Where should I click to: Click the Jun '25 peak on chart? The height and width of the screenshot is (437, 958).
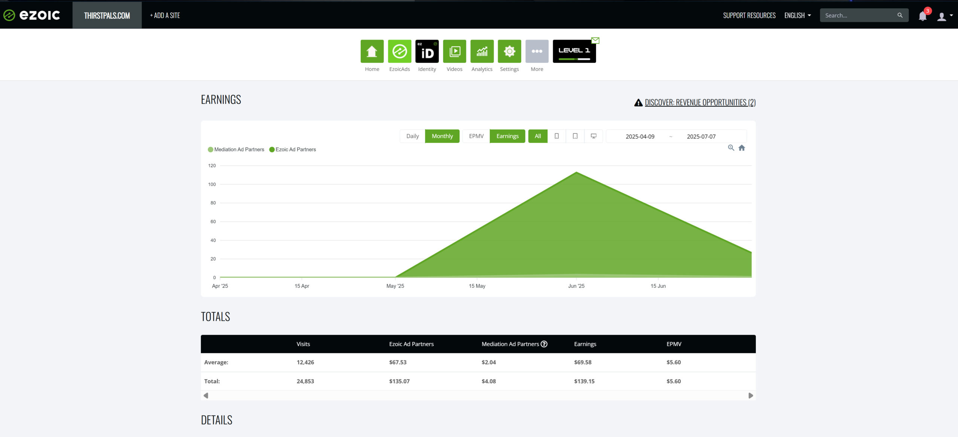(576, 172)
